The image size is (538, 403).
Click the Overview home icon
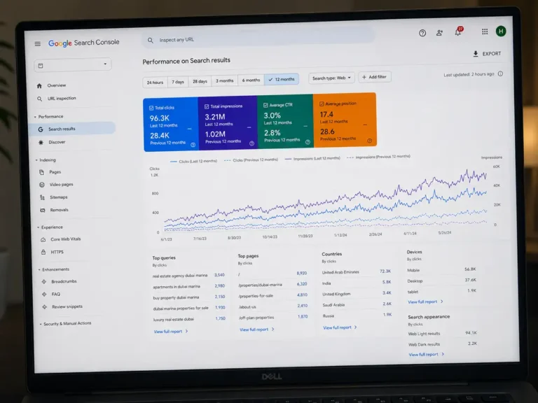39,85
